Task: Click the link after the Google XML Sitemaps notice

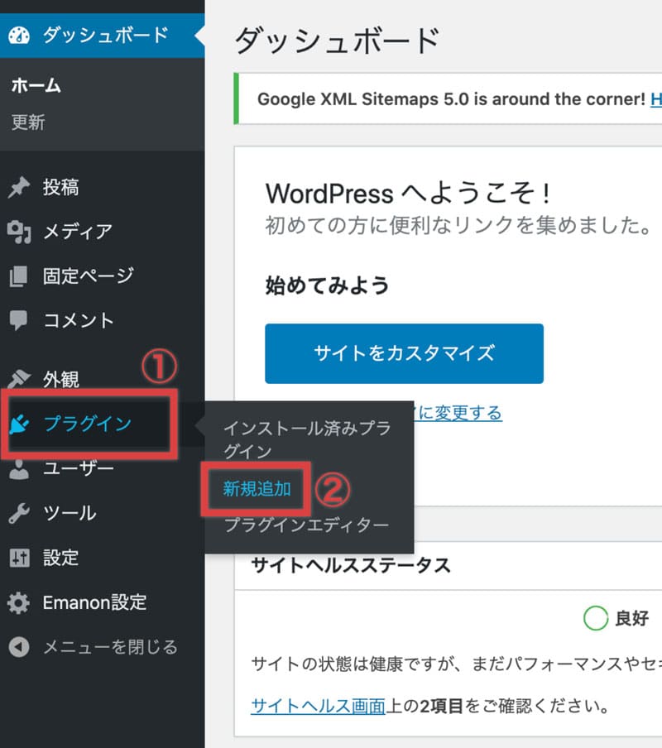Action: tap(656, 99)
